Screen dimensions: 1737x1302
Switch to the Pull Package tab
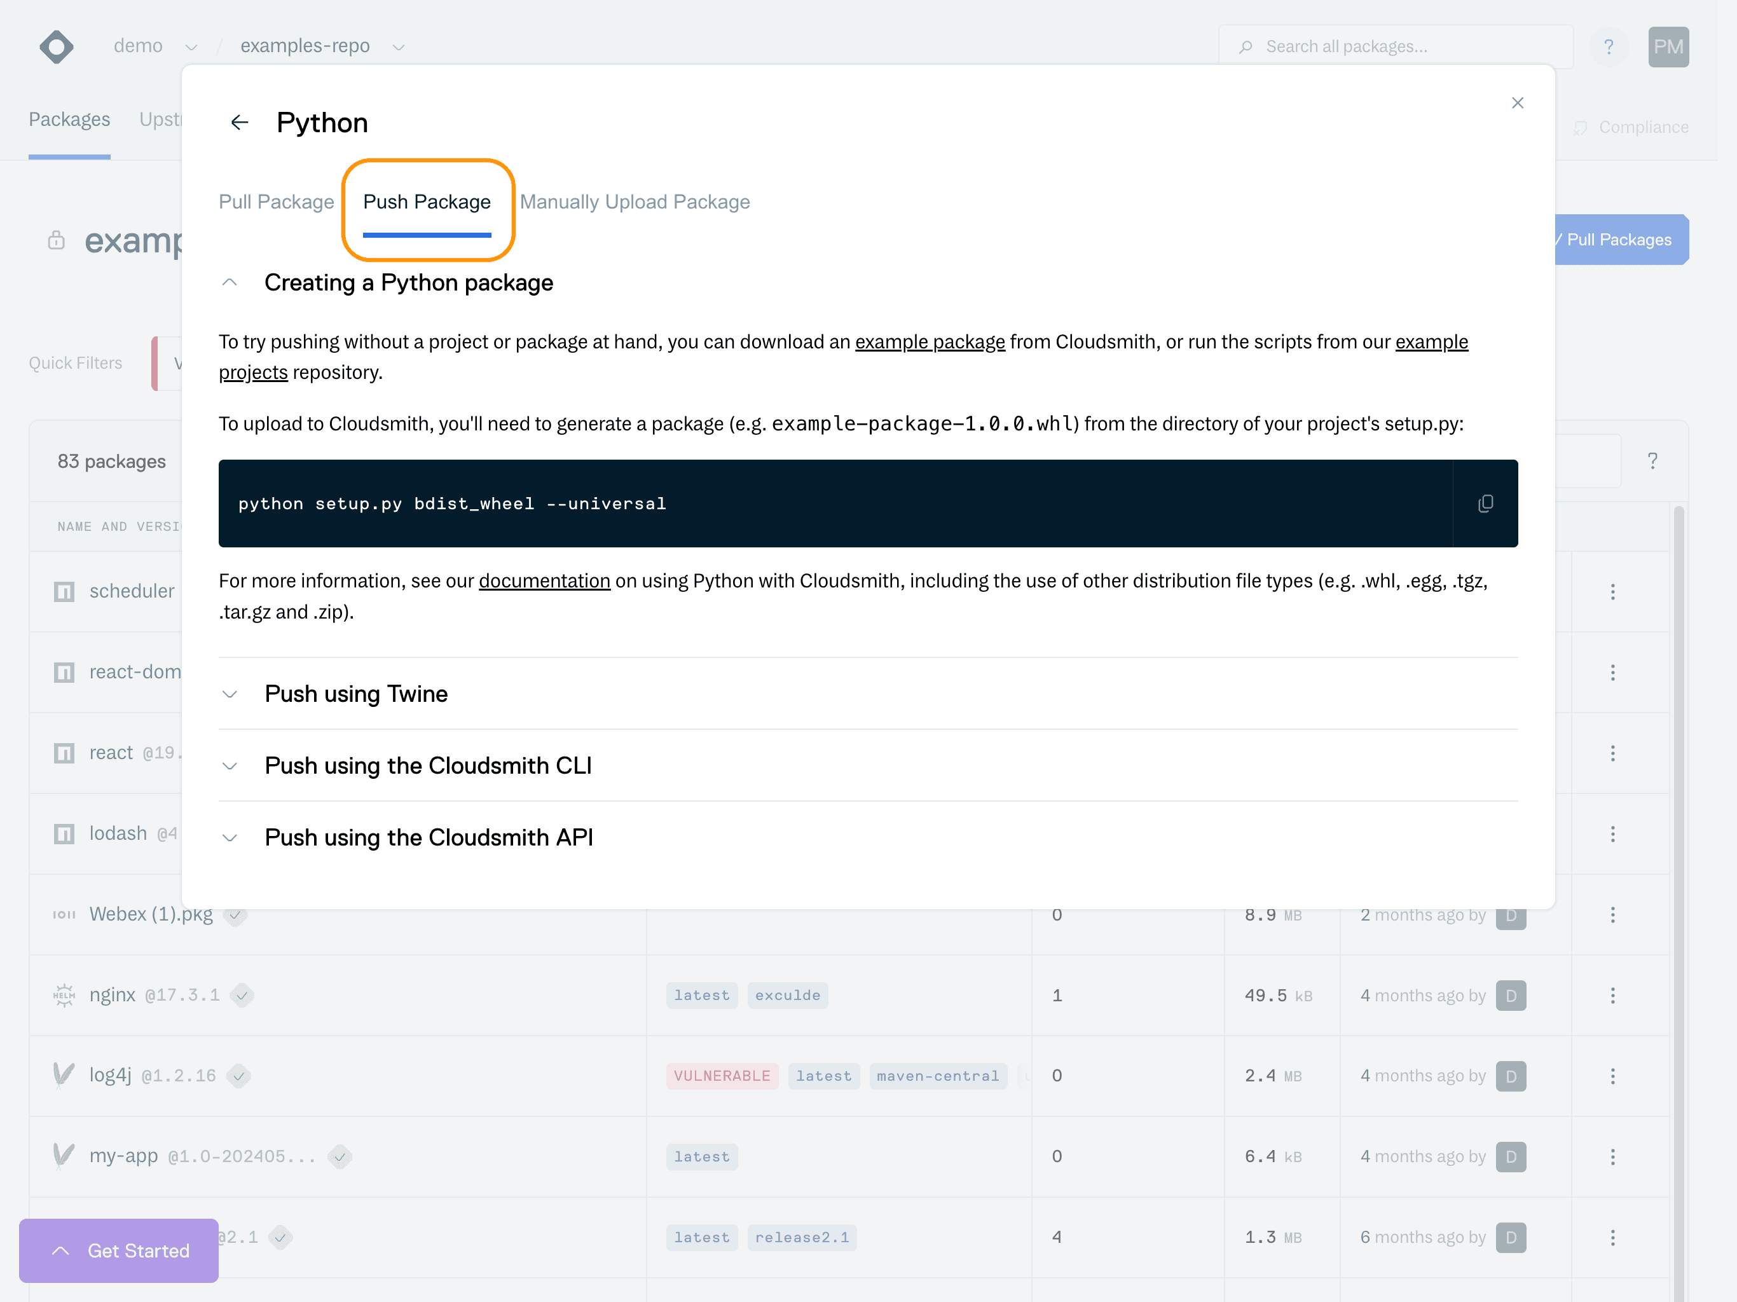tap(276, 202)
